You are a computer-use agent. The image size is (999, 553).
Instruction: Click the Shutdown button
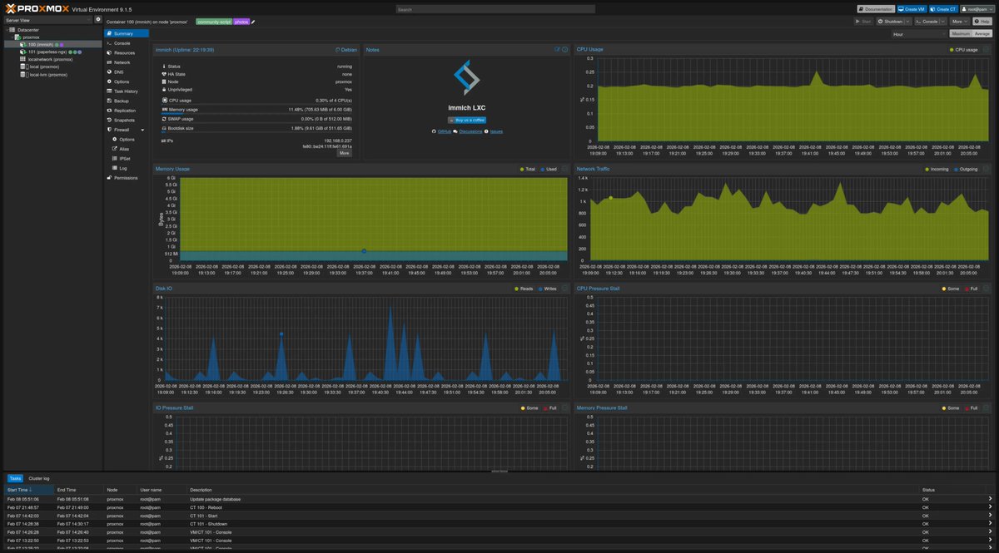tap(890, 22)
